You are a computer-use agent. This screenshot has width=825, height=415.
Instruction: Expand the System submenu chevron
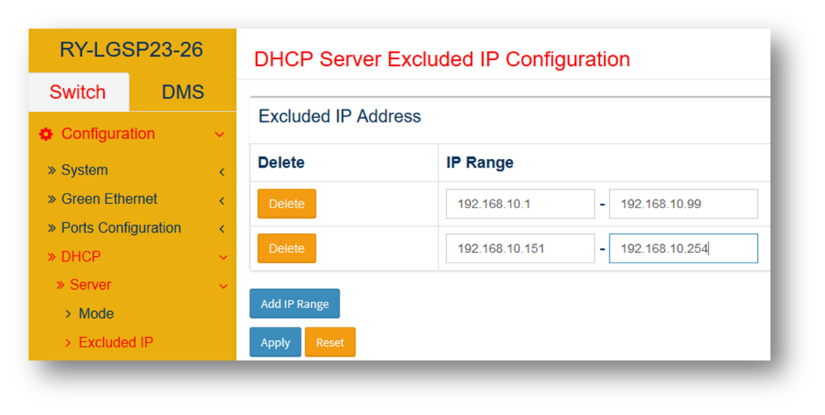click(222, 172)
